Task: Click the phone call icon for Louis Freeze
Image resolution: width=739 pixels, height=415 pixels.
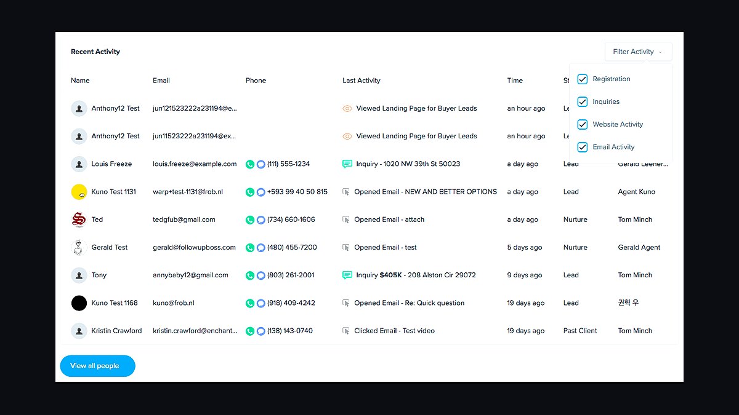Action: click(x=250, y=164)
